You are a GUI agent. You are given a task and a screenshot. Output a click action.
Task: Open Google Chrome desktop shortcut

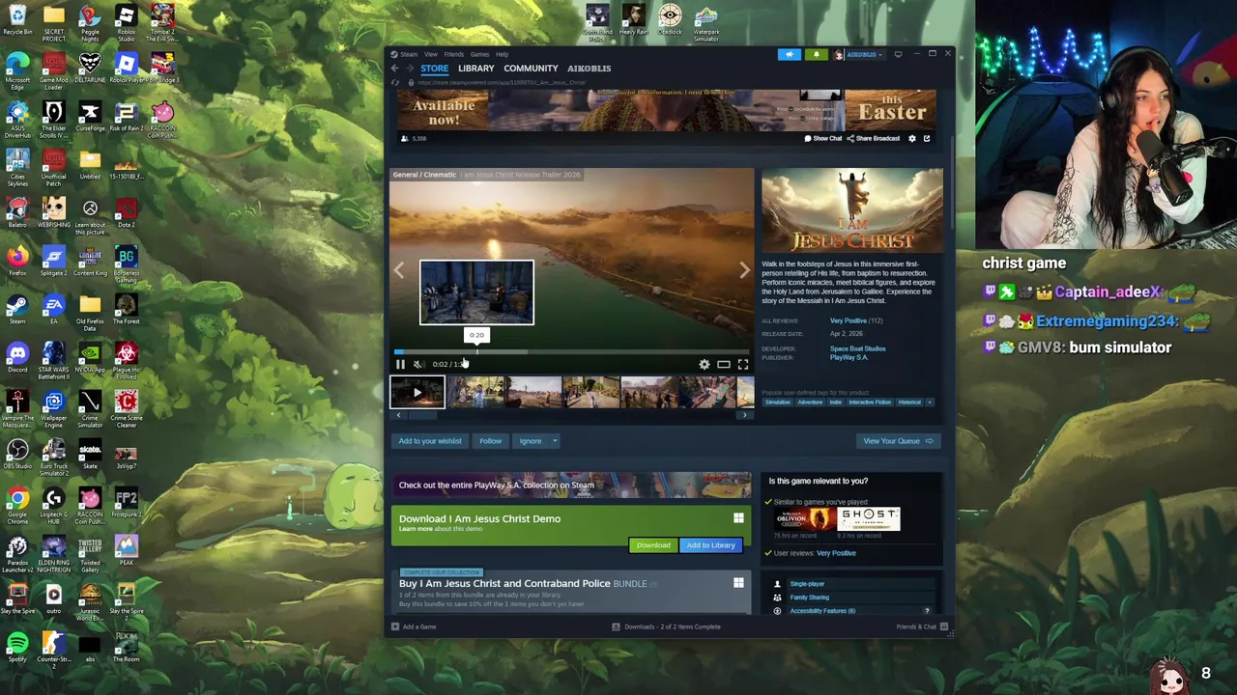tap(17, 504)
